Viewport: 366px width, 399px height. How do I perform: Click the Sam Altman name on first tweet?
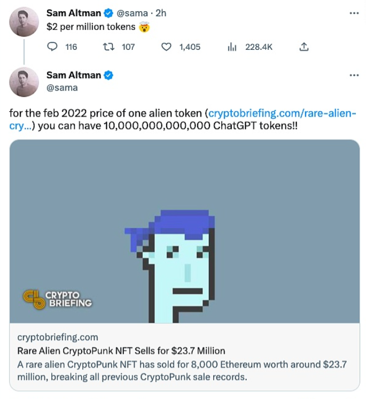click(74, 13)
